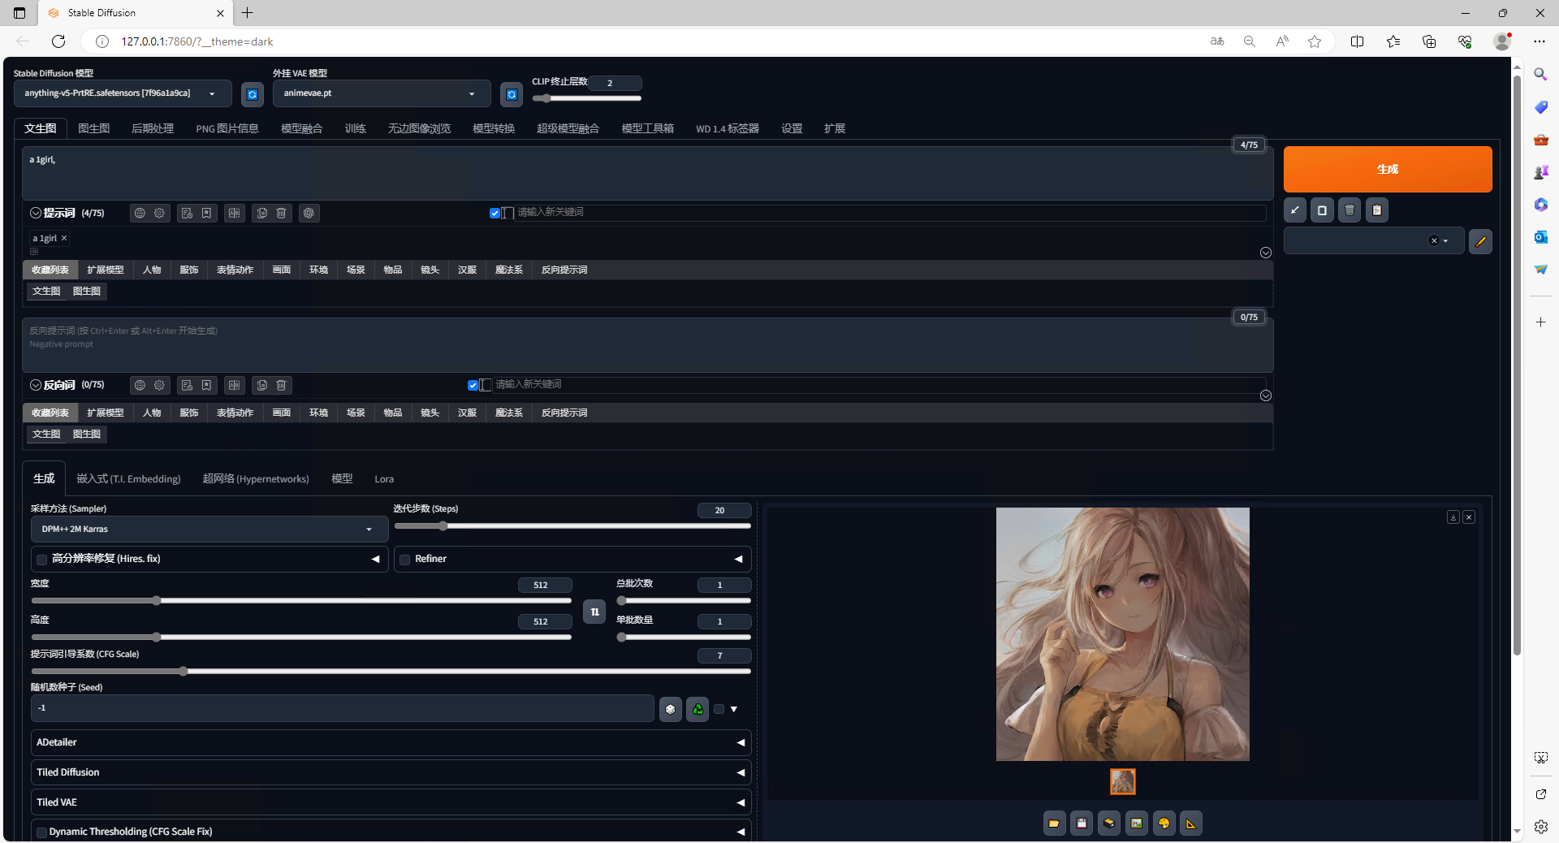Select 魔法系 category in negative keywords
Viewport: 1559px width, 843px height.
(509, 413)
